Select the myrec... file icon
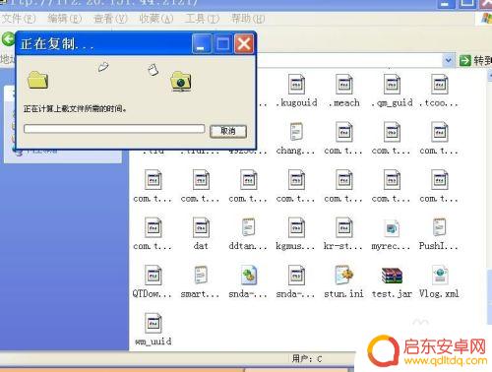 [x=392, y=227]
